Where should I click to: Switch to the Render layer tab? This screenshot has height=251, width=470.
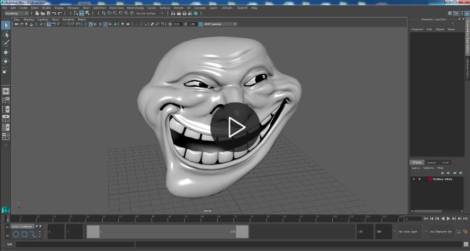click(432, 163)
